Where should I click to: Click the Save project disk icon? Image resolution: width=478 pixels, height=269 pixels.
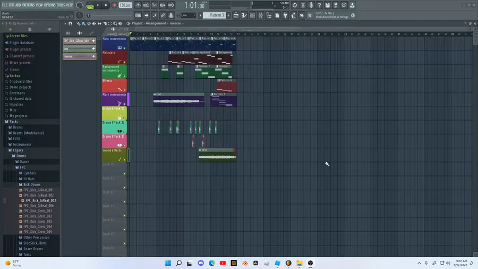(x=327, y=5)
